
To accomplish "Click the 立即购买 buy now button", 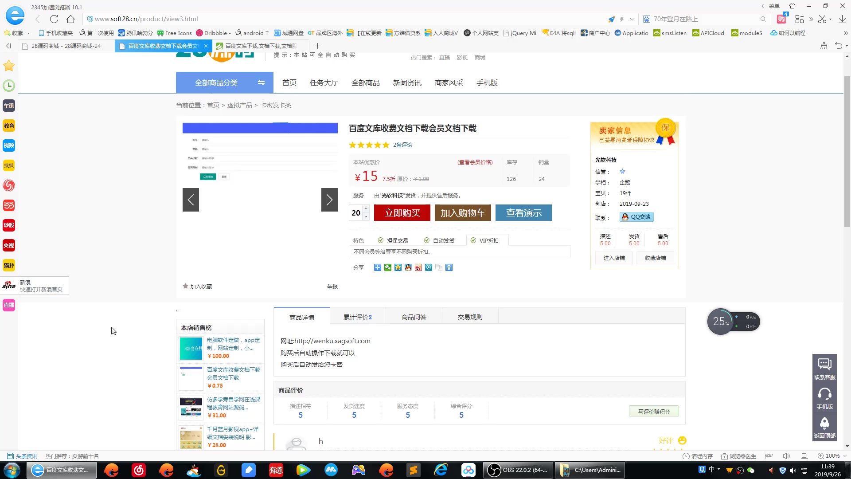I will (402, 213).
